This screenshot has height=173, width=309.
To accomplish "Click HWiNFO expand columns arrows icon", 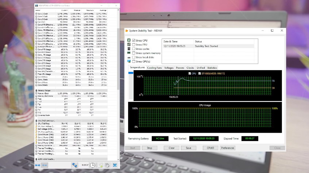I will (x=38, y=165).
